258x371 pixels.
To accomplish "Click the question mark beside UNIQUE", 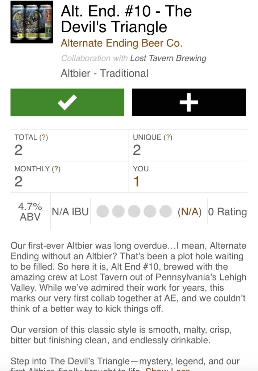I will [x=167, y=137].
